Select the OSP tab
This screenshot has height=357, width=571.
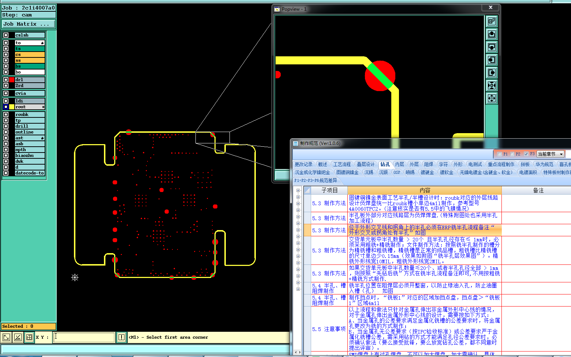pos(397,172)
